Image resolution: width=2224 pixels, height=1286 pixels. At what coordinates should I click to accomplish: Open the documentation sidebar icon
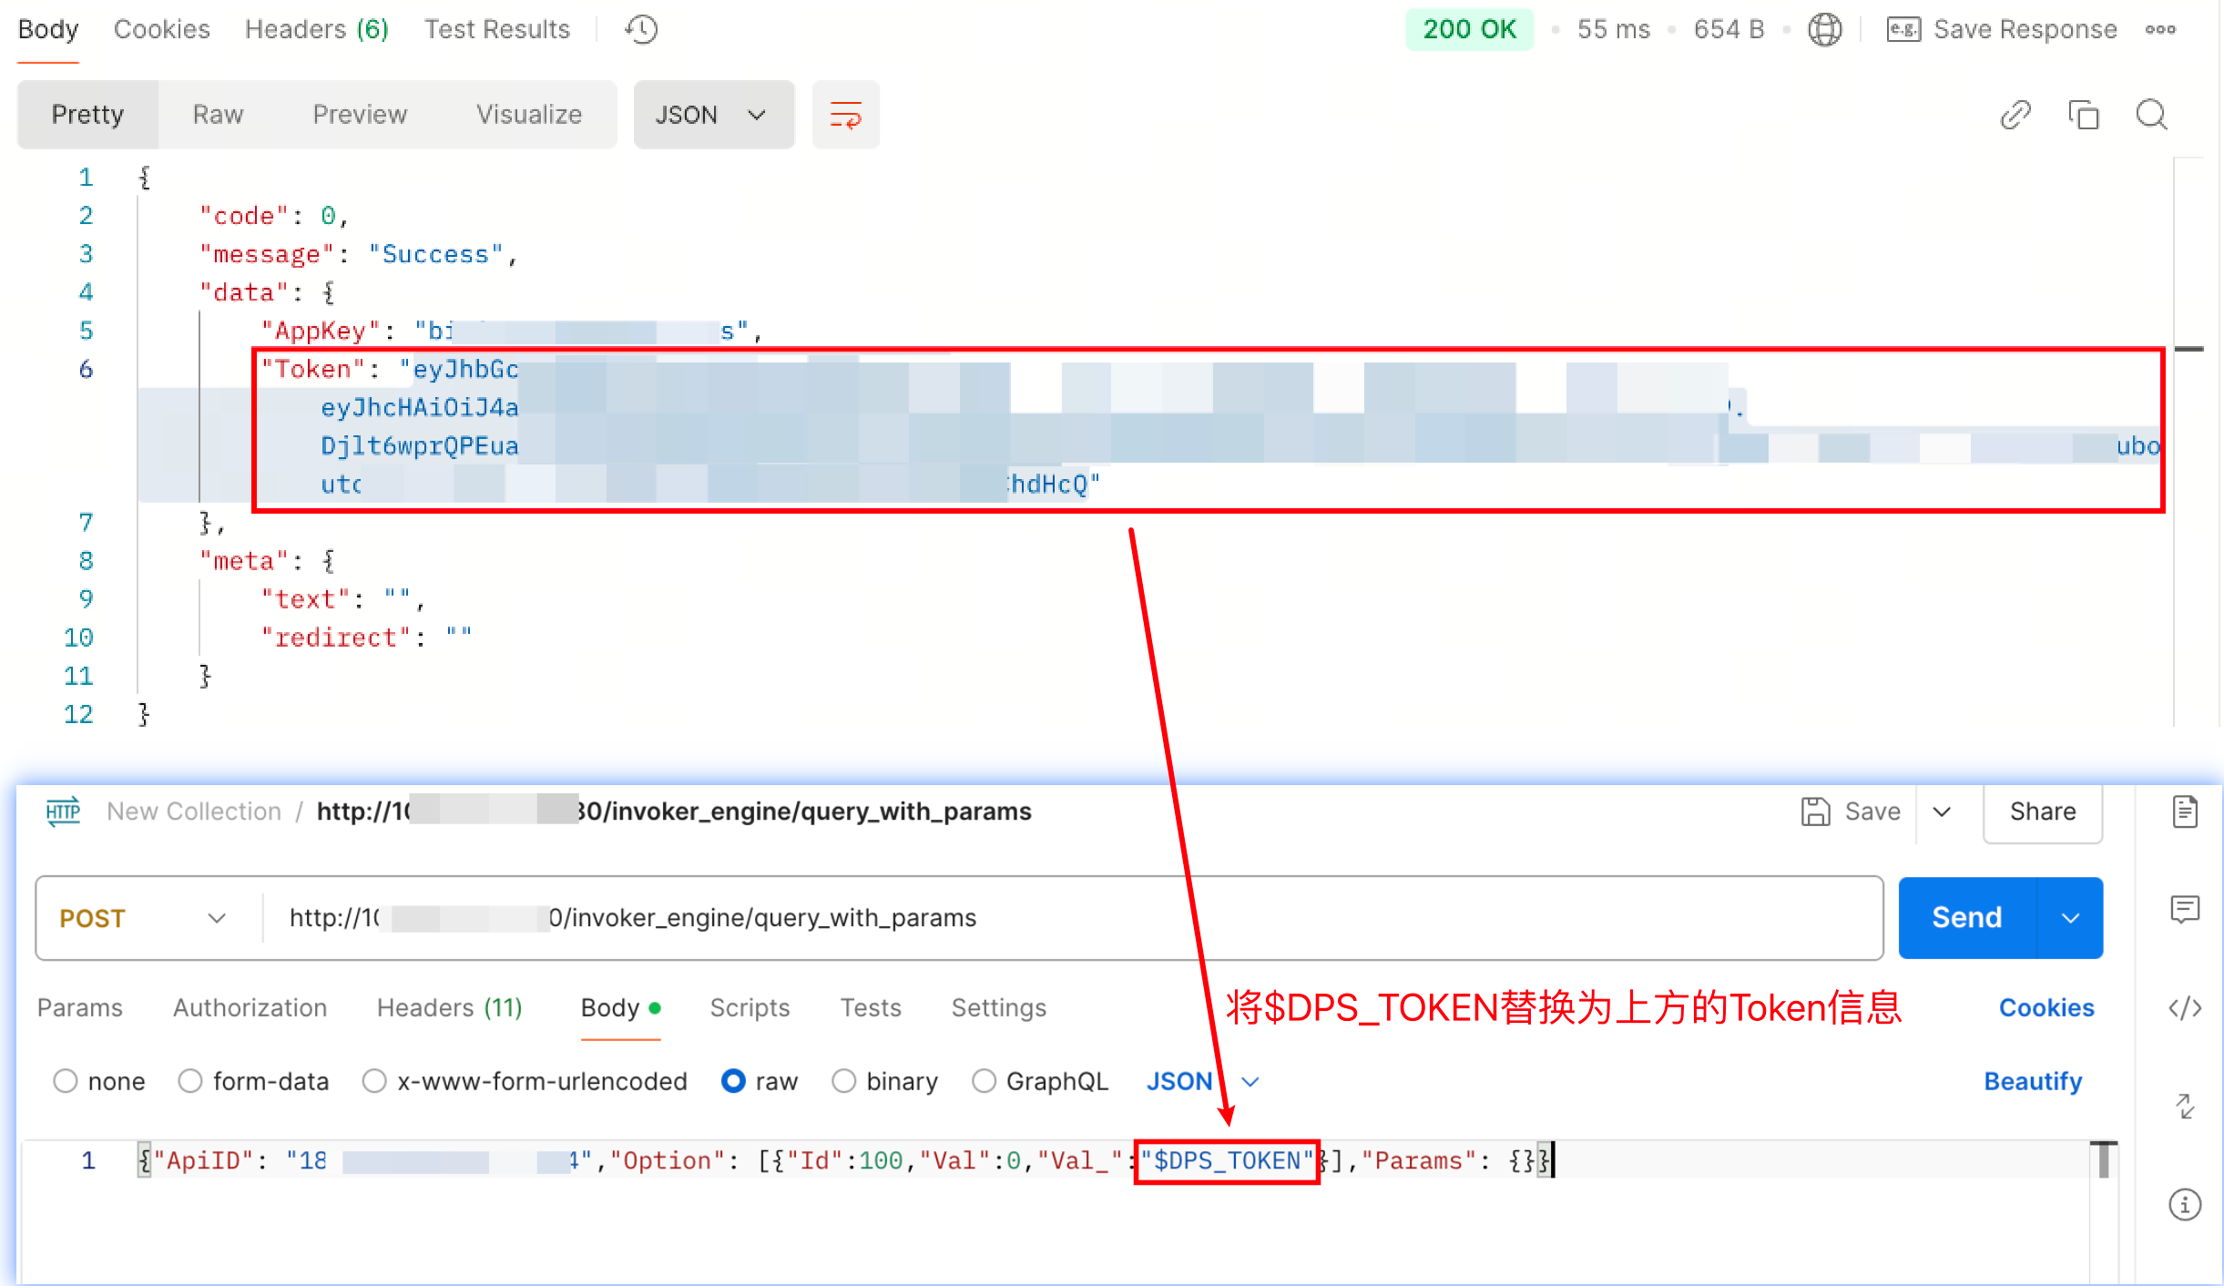pos(2185,811)
